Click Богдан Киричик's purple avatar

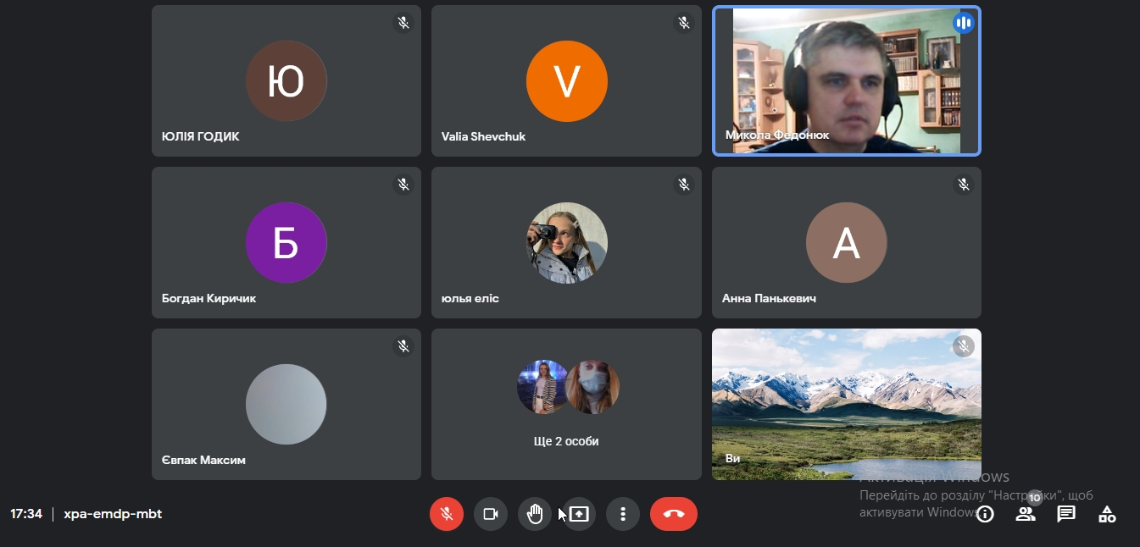(x=286, y=243)
